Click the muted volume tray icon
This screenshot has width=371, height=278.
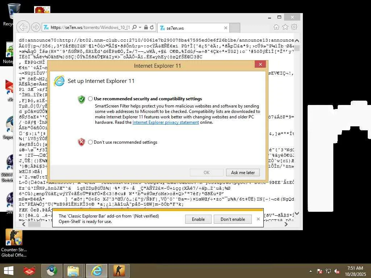(x=337, y=271)
